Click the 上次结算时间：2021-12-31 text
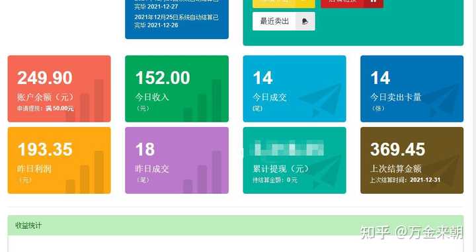 coord(405,180)
